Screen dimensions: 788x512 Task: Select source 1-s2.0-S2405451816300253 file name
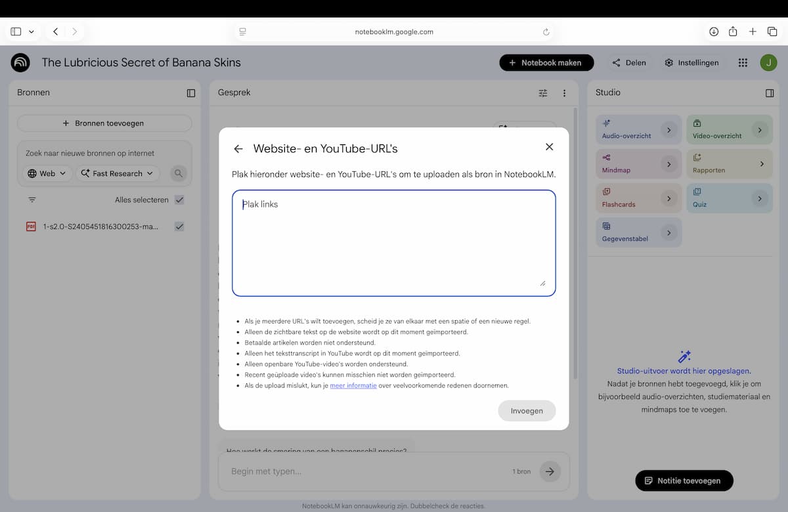click(x=100, y=226)
